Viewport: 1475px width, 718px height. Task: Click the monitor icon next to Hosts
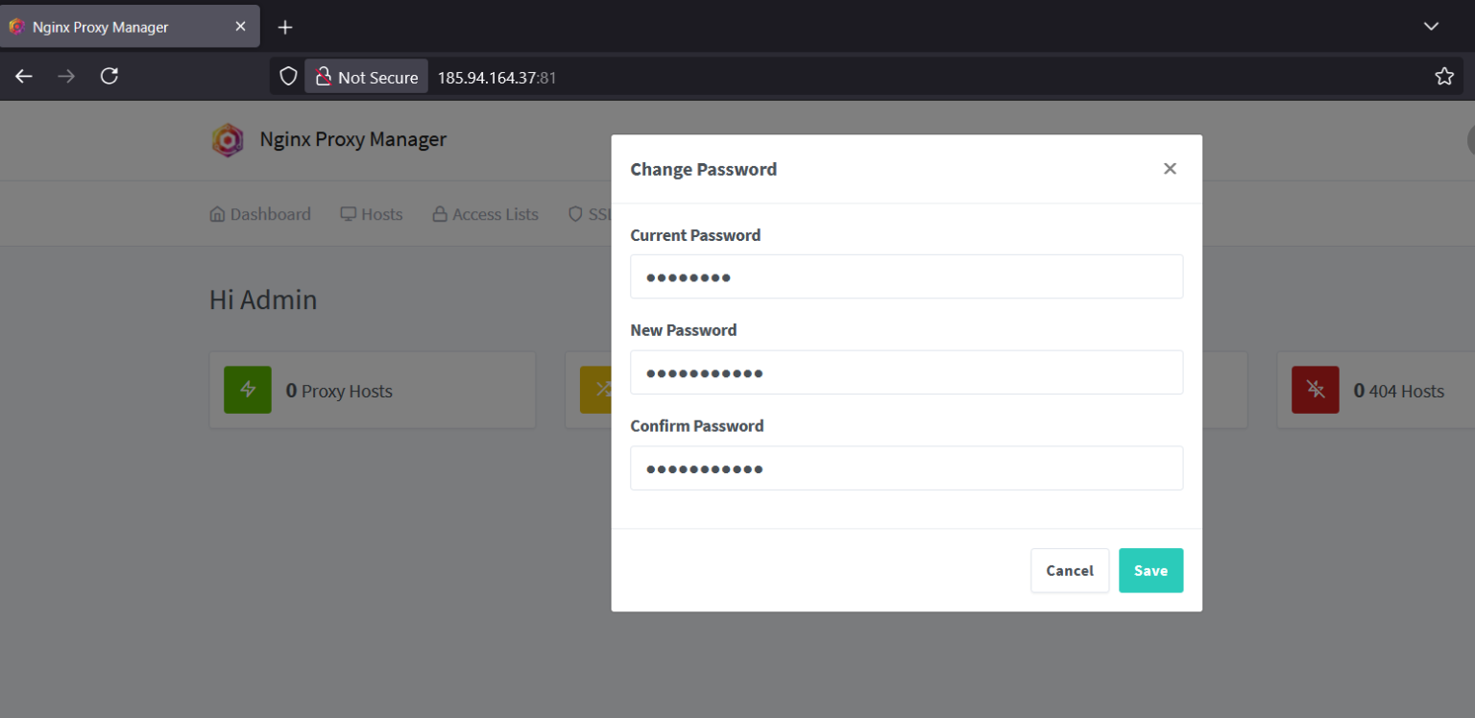click(347, 213)
